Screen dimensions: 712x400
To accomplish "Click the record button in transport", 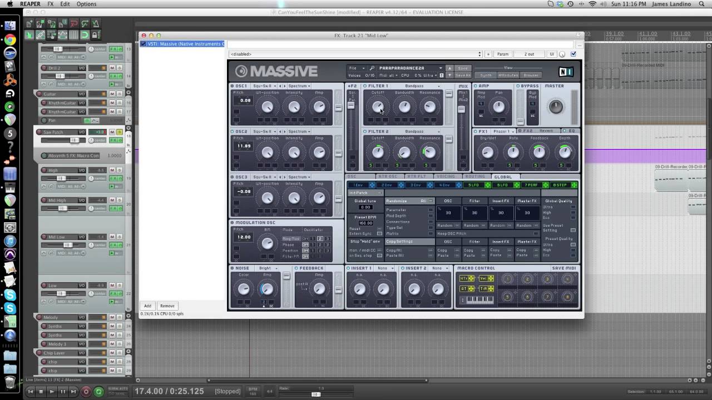I will [86, 392].
